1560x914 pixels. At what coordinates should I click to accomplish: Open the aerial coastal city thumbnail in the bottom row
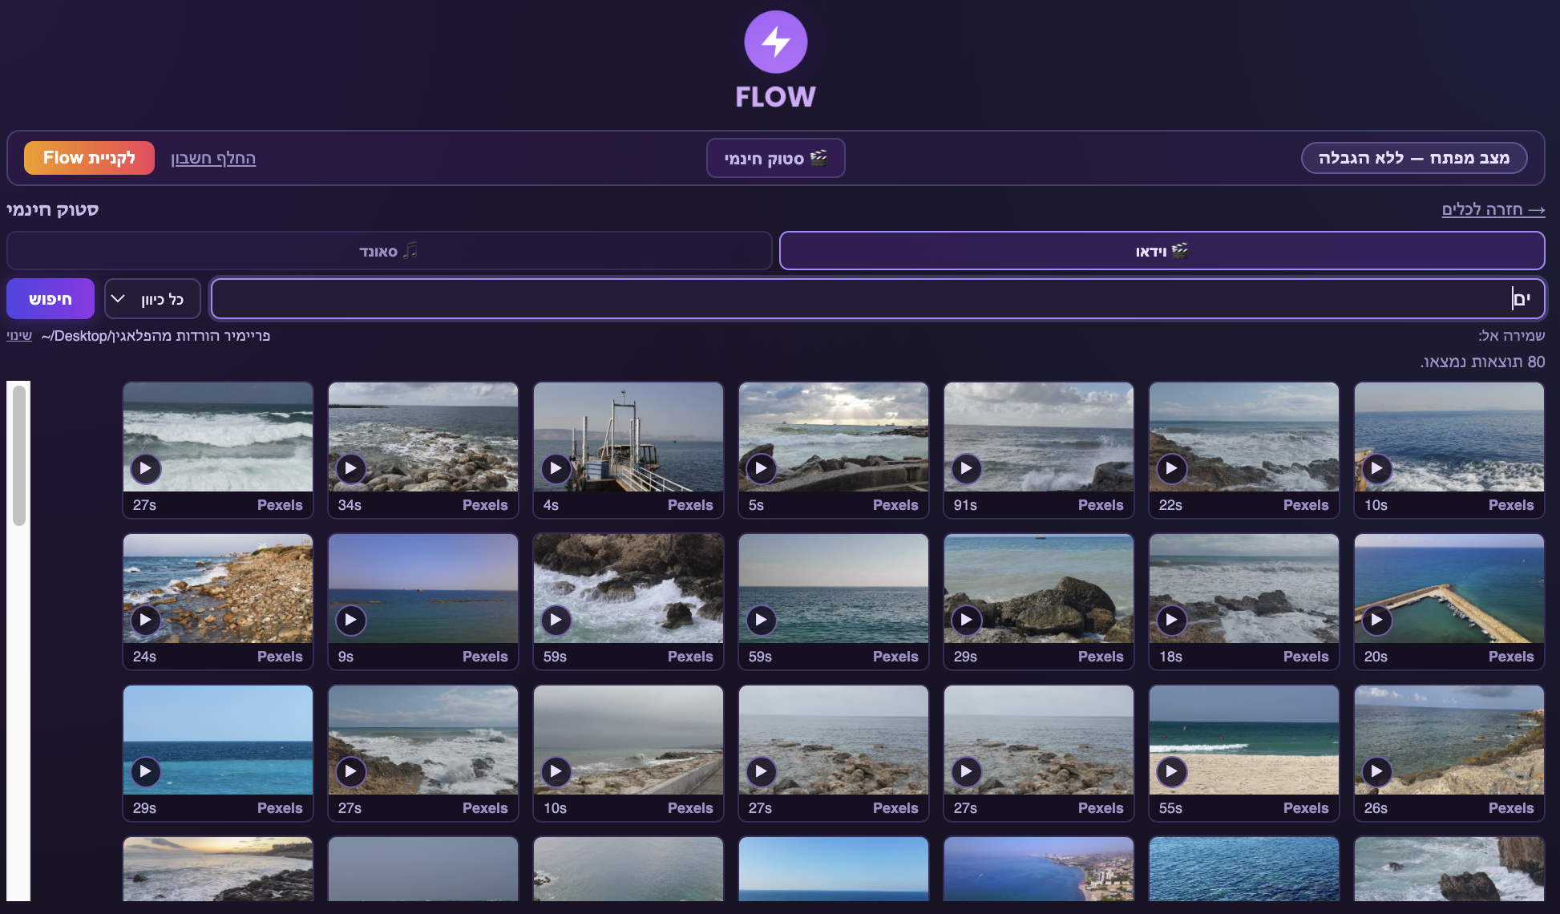click(x=1039, y=869)
